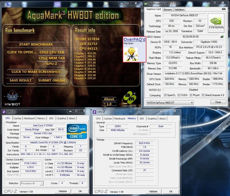Click the SAVE RESULT button
Screen dimensions: 230x196
click(20, 80)
